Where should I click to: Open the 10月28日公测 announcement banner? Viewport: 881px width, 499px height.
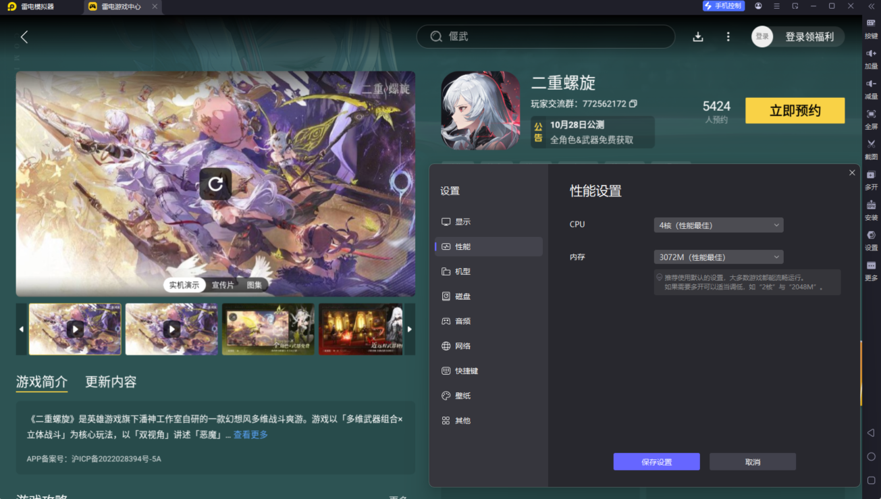(593, 132)
